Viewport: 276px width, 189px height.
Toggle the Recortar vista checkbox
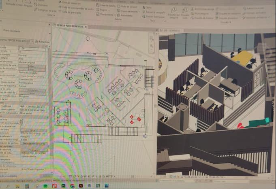[21, 120]
